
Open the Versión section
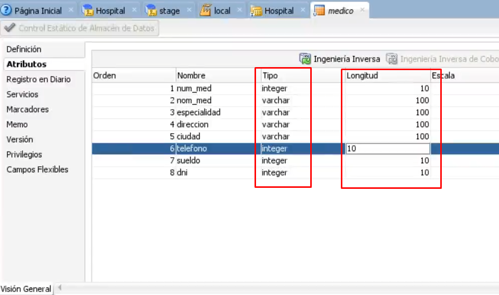20,139
